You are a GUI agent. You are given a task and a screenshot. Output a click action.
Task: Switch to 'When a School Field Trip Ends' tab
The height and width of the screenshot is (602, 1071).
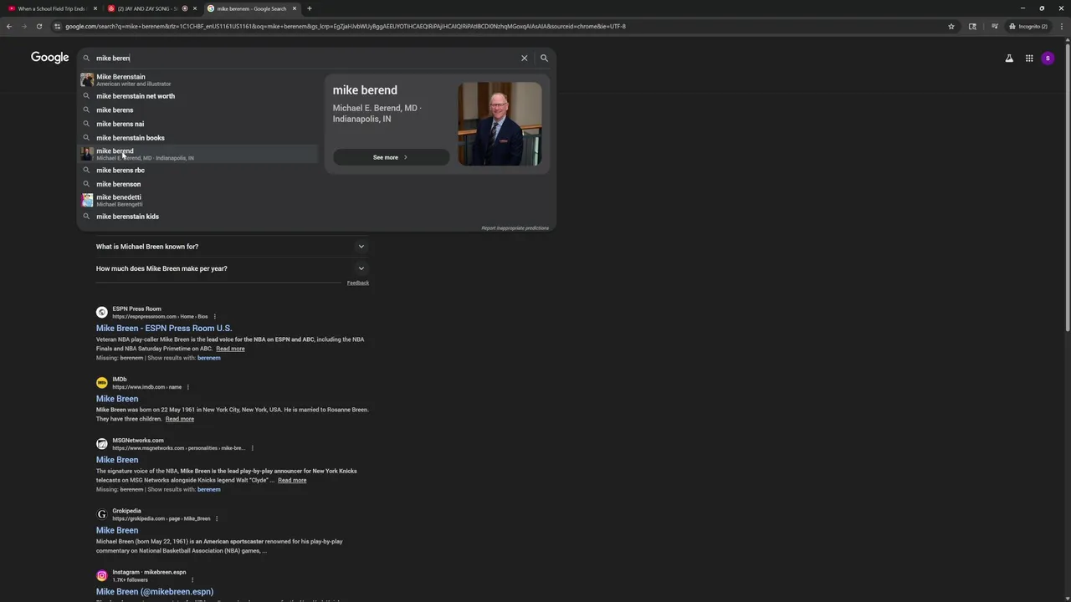(51, 8)
